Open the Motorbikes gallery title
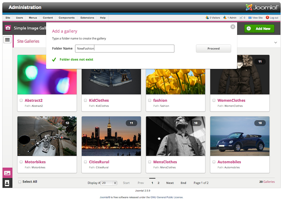This screenshot has width=283, height=203. coord(35,162)
